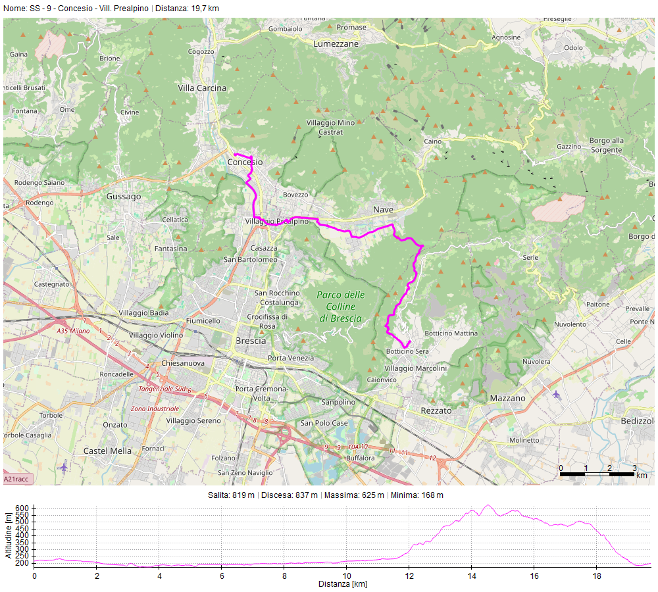The width and height of the screenshot is (658, 592).
Task: Click the map scale bar
Action: click(597, 474)
